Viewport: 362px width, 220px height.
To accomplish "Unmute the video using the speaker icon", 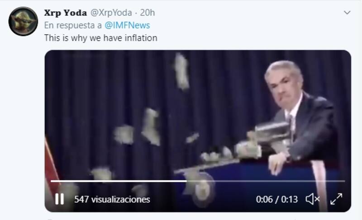I will coord(313,199).
